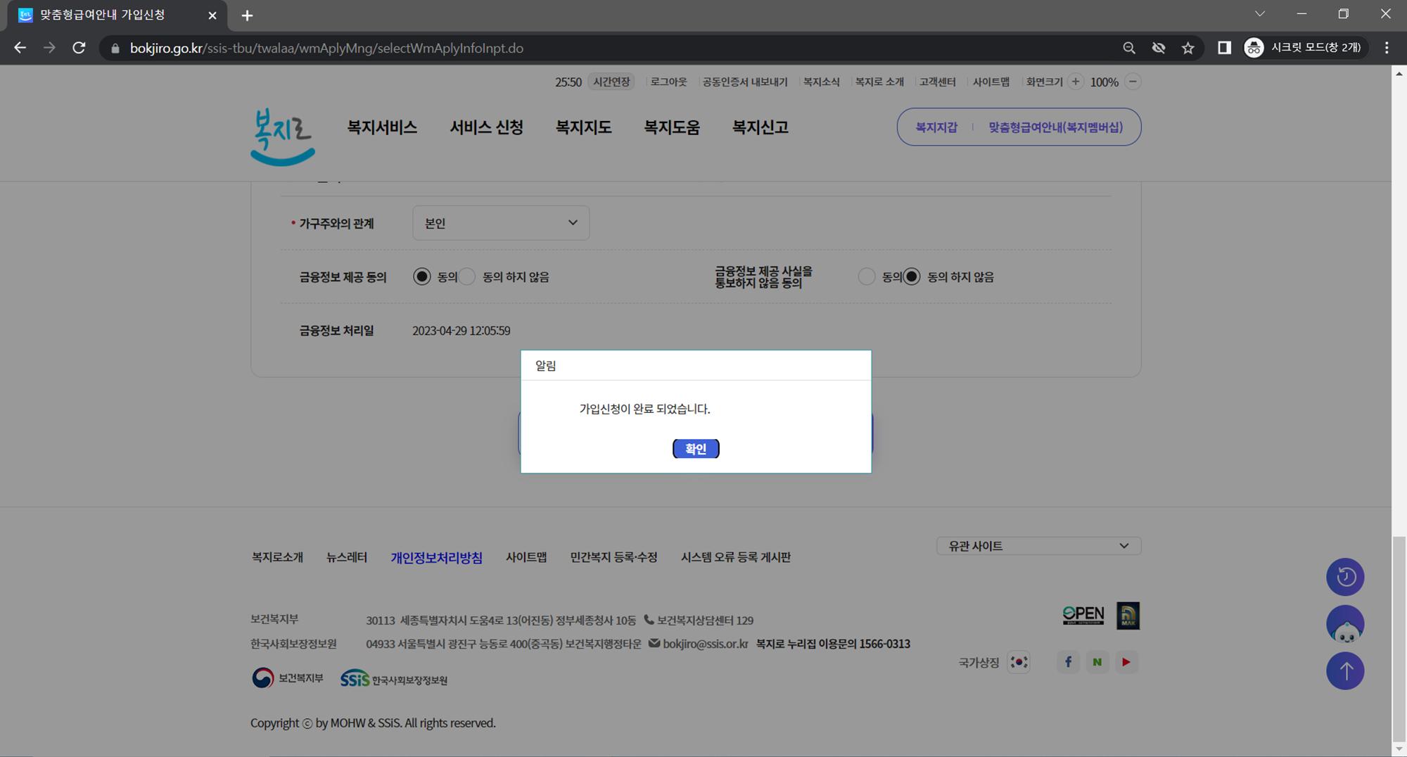This screenshot has width=1407, height=757.
Task: Open 개인정보처리방침 link
Action: click(437, 557)
